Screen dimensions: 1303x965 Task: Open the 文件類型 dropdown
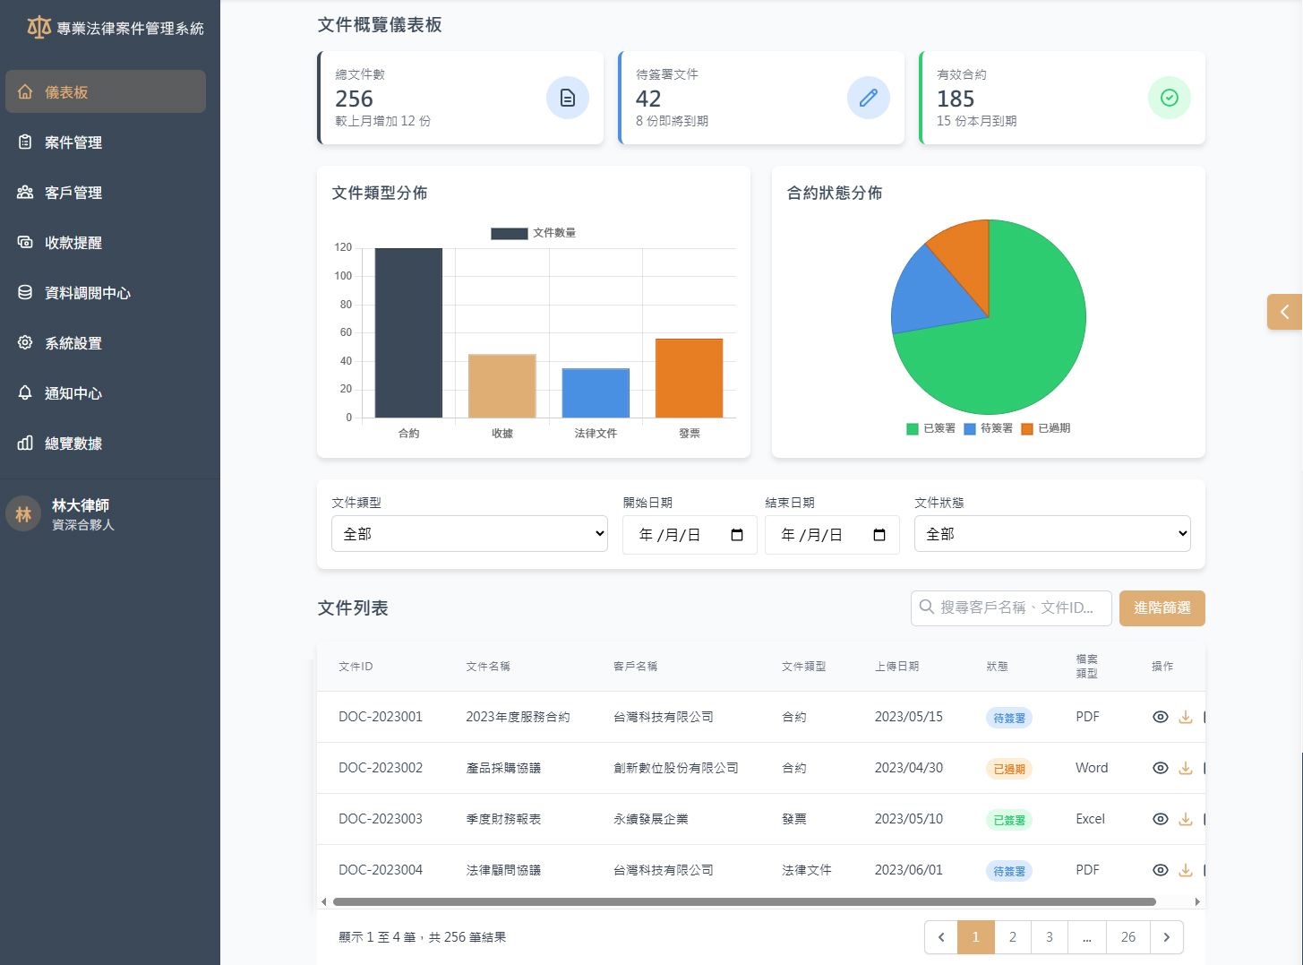(469, 534)
